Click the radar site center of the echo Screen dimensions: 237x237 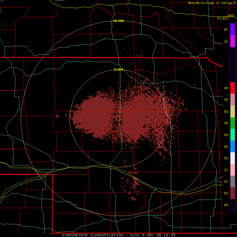tap(118, 119)
